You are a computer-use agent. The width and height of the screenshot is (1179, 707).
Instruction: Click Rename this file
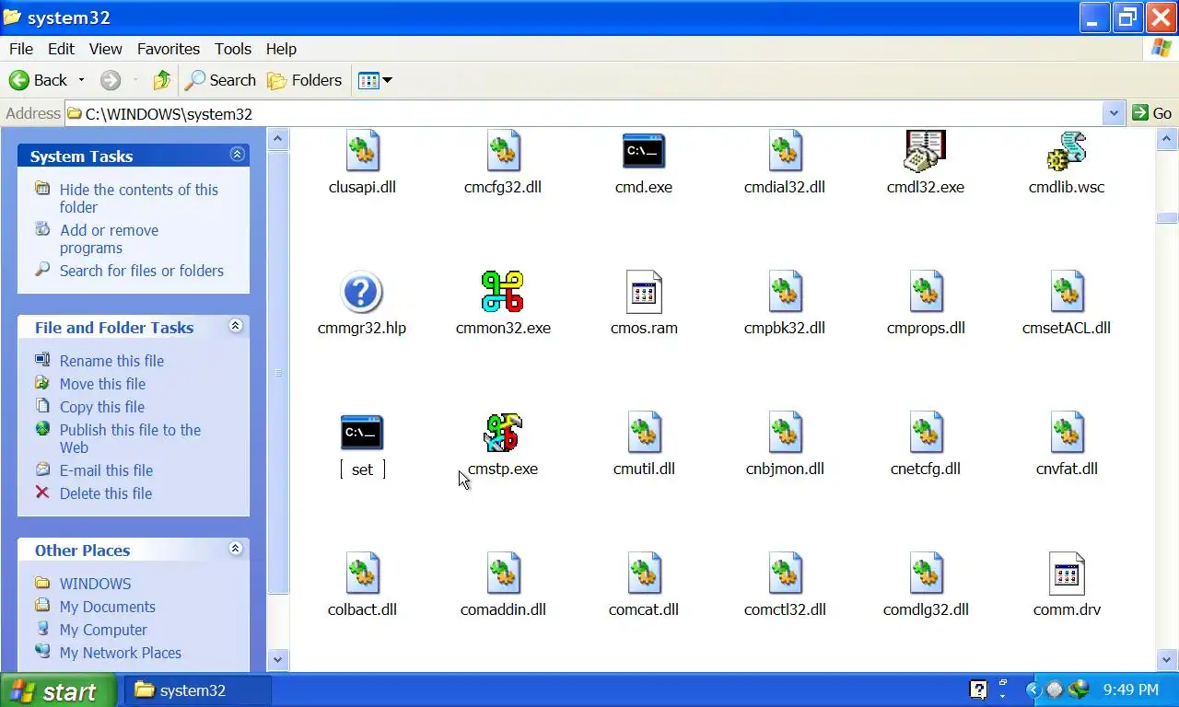[x=111, y=361]
